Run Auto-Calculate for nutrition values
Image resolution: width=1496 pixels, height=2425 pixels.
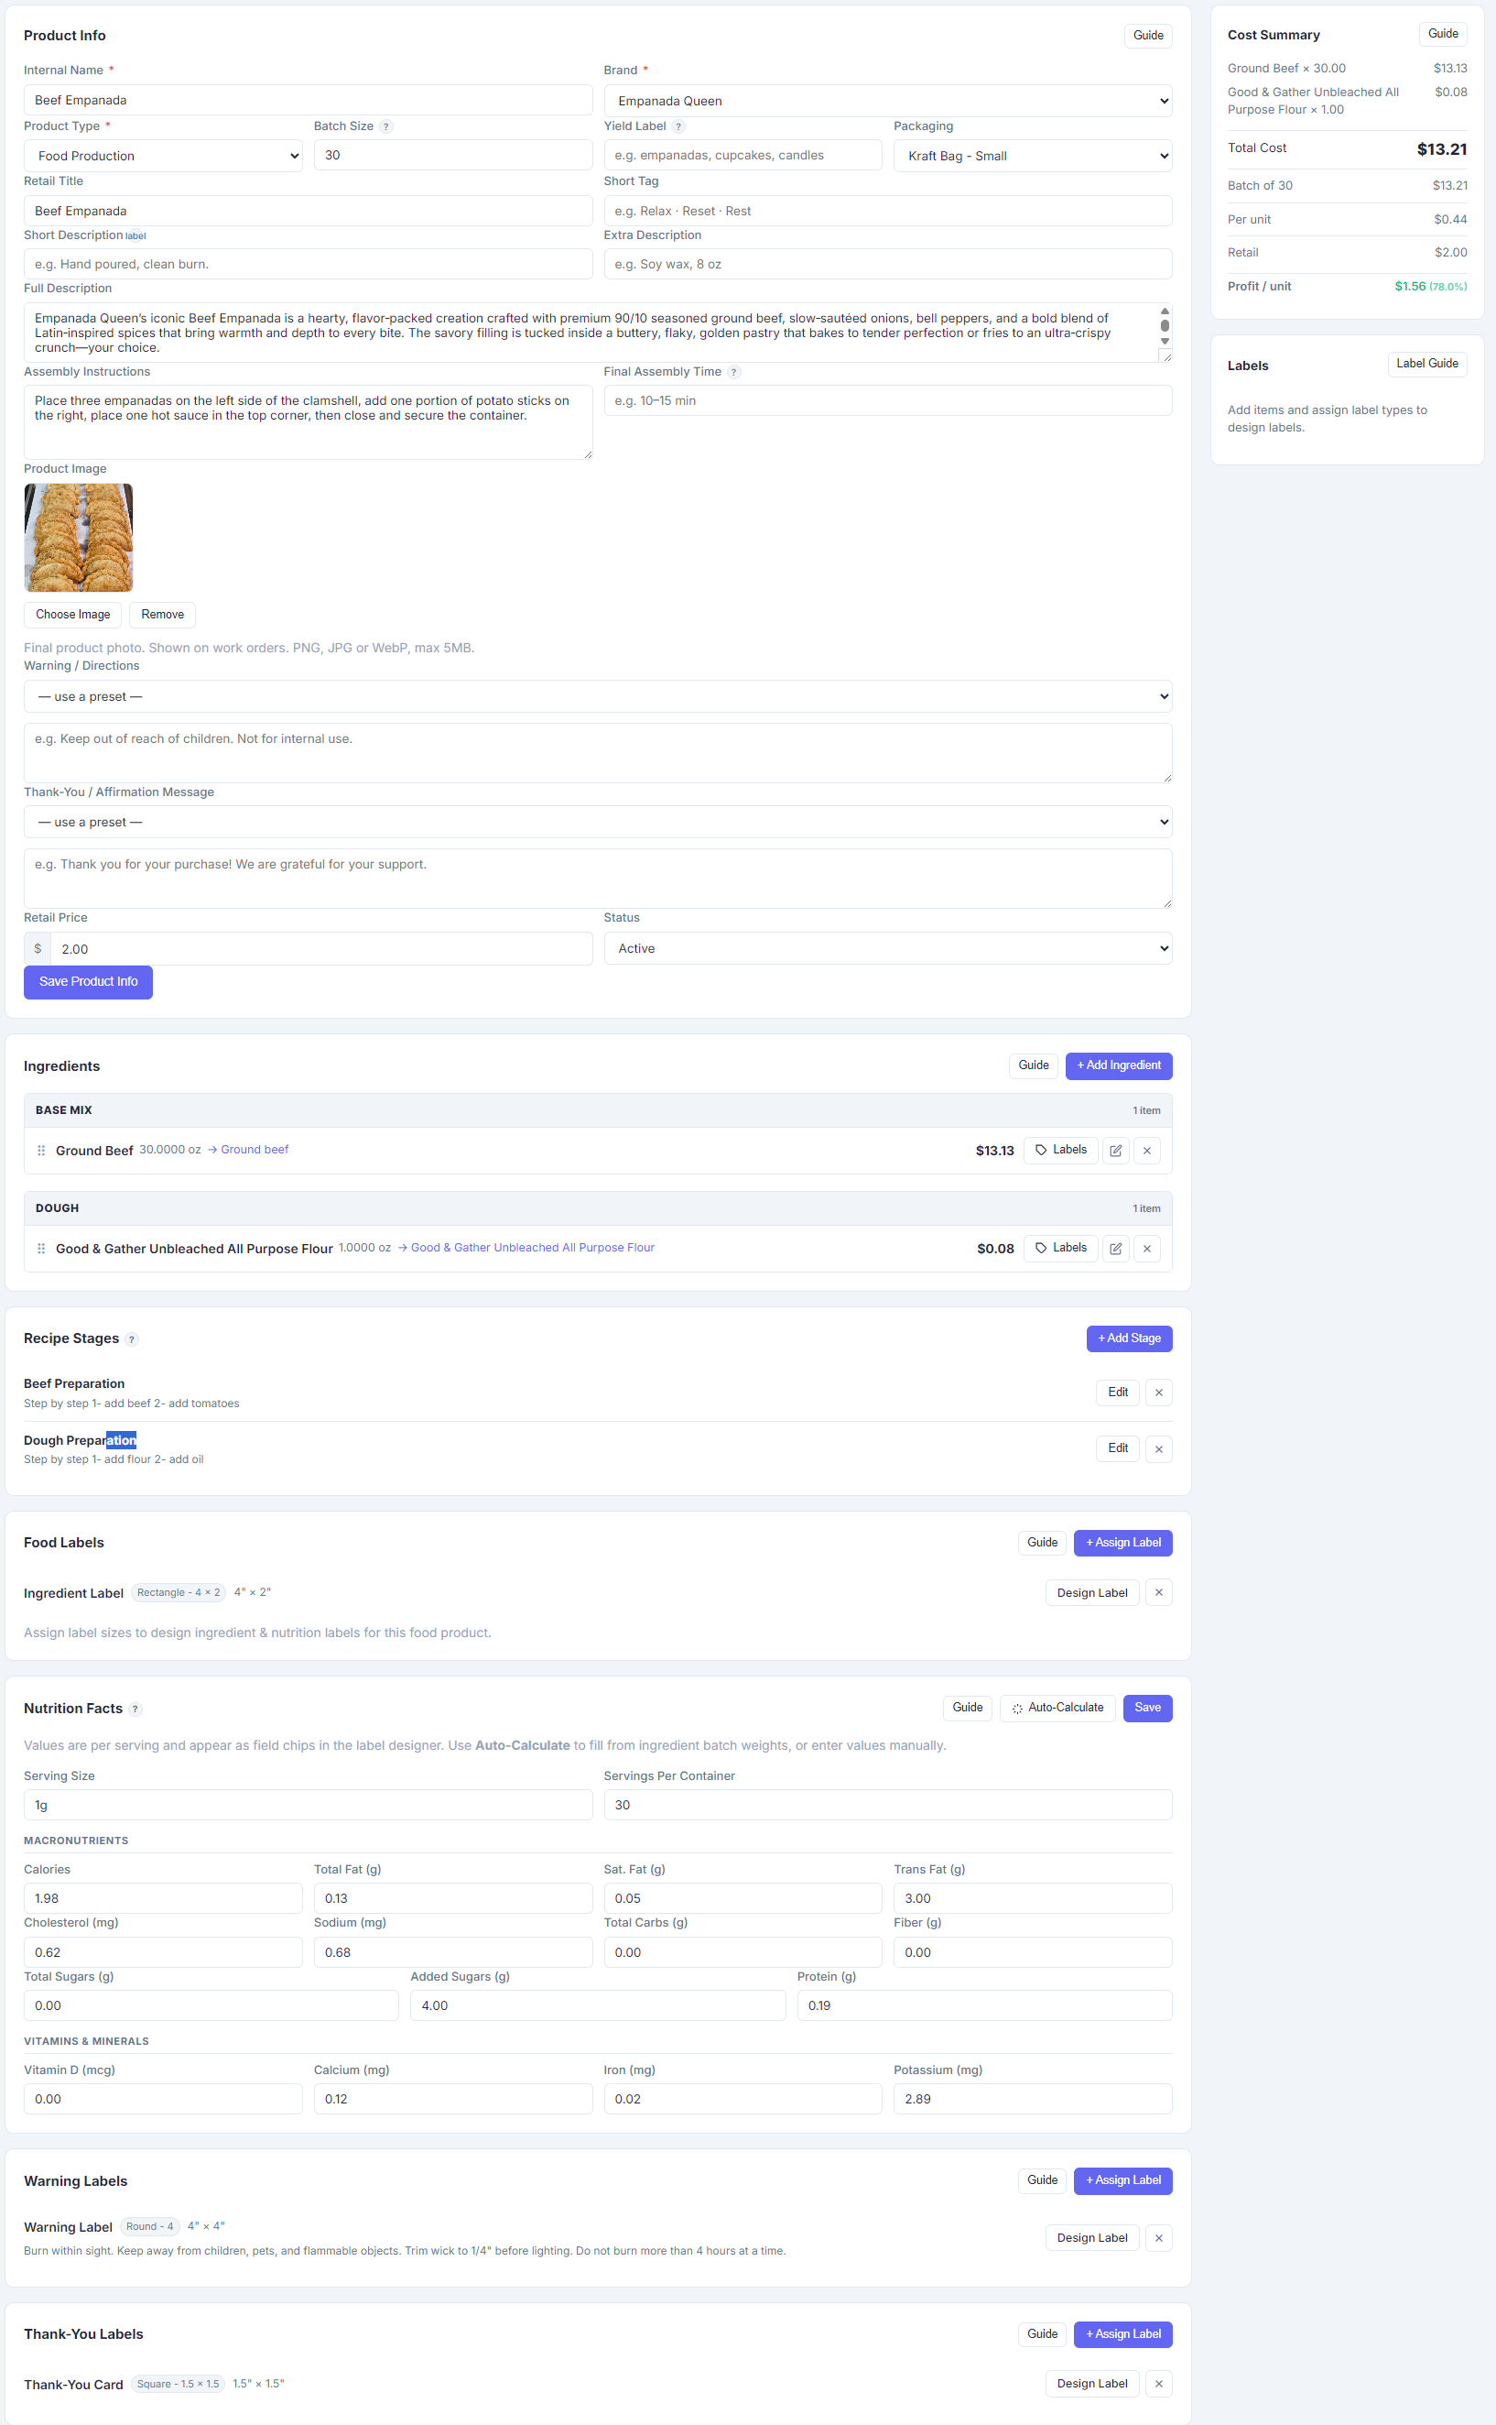[1057, 1708]
